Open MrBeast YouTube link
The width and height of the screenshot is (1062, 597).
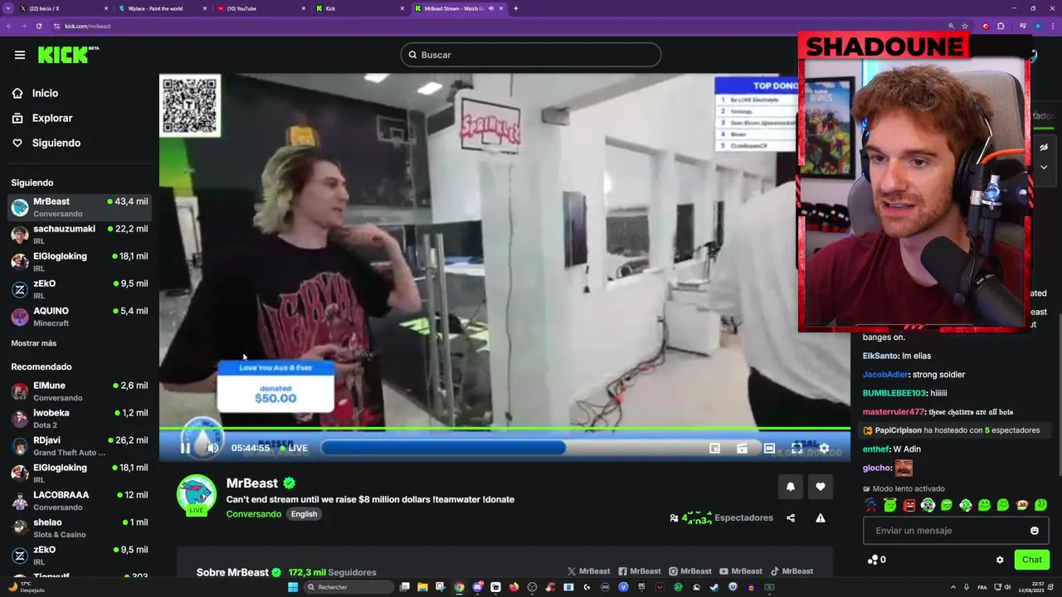point(741,571)
